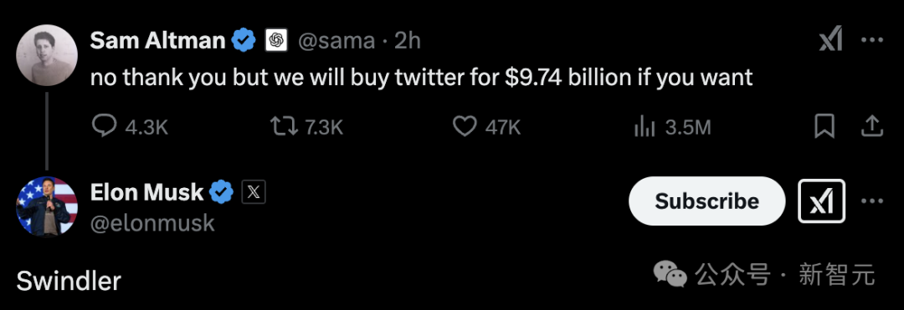
Task: Open the 2h timestamp link
Action: [407, 41]
